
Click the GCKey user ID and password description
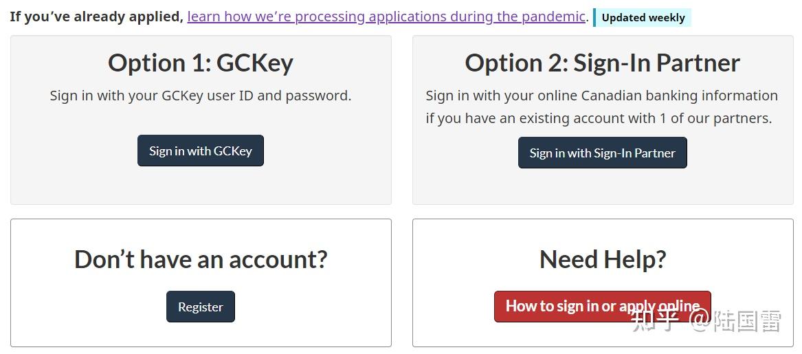[201, 96]
